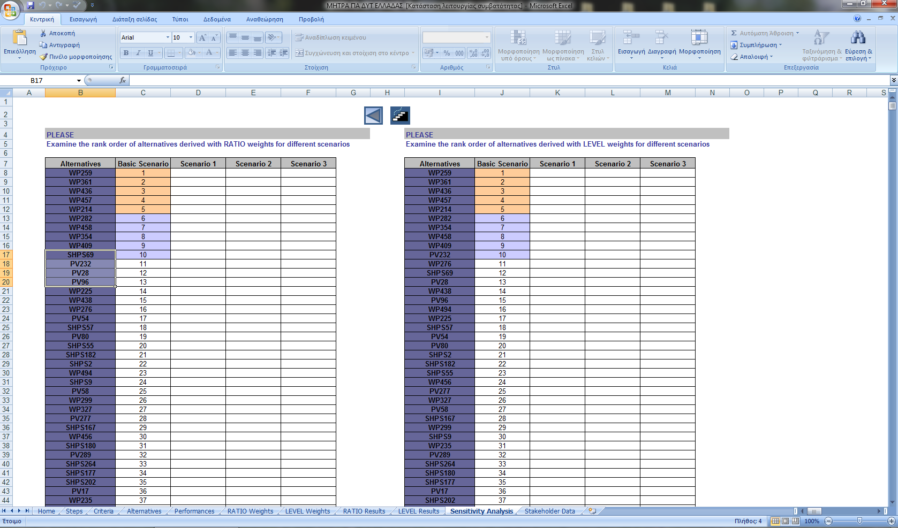This screenshot has width=898, height=528.
Task: Go to the Stakeholder Data sheet tab
Action: tap(549, 511)
